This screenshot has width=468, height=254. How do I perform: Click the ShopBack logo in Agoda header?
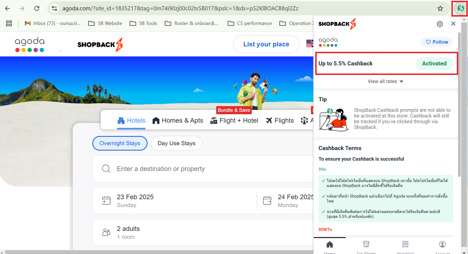[100, 45]
